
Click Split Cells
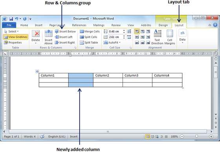point(88,37)
